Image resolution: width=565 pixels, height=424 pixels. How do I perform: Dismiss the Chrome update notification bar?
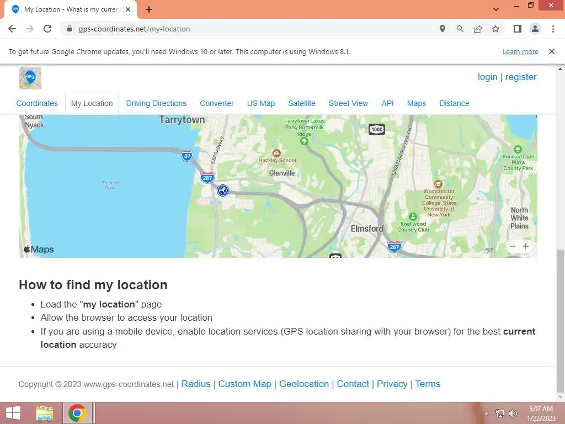[x=552, y=51]
